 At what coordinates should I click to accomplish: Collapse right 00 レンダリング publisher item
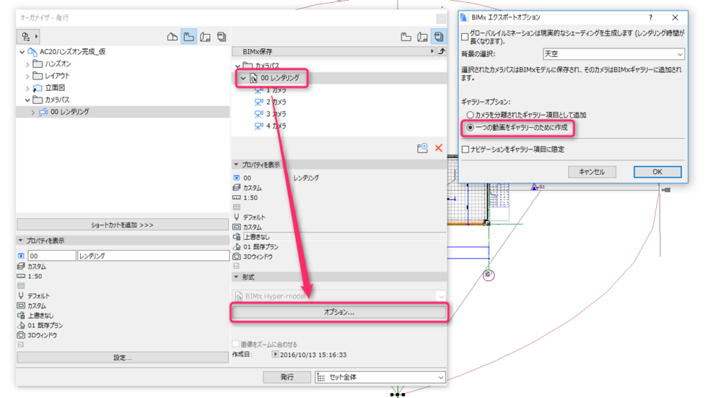pyautogui.click(x=243, y=78)
